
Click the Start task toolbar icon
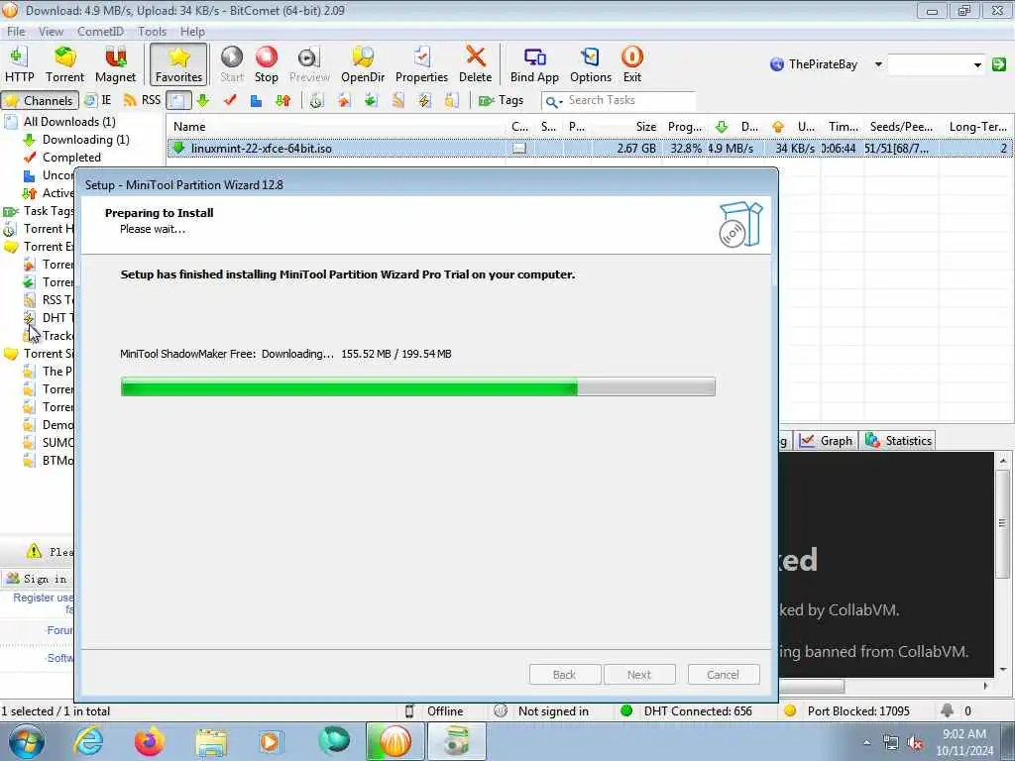coord(232,64)
